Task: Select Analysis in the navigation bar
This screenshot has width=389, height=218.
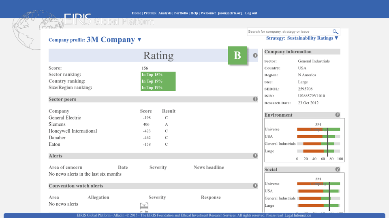Action: click(x=165, y=13)
